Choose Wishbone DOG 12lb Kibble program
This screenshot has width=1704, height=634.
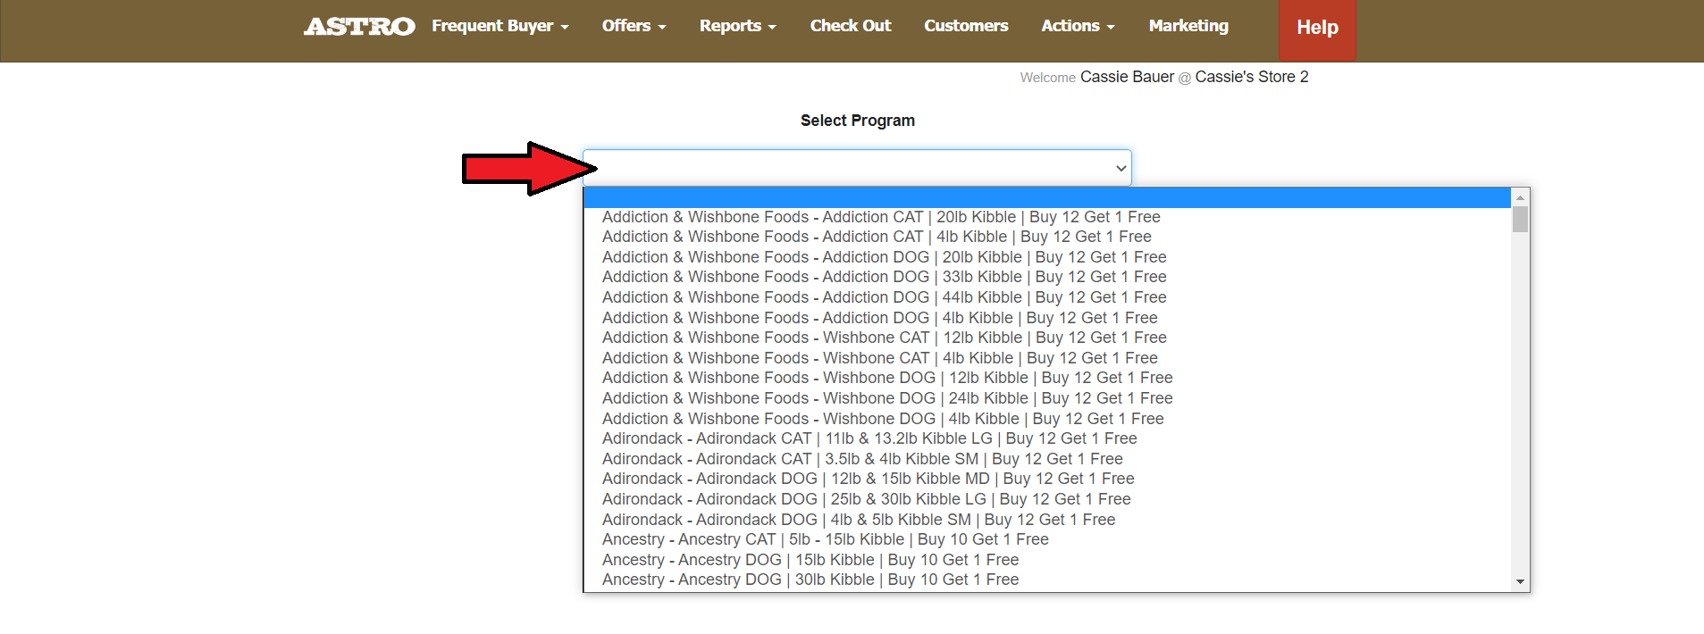(x=1046, y=378)
